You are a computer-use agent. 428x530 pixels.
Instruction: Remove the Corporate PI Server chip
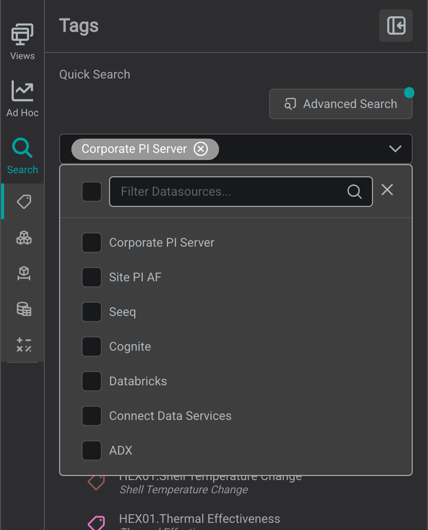(x=201, y=149)
